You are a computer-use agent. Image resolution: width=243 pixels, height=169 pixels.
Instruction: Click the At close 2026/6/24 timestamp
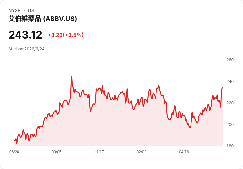point(26,49)
